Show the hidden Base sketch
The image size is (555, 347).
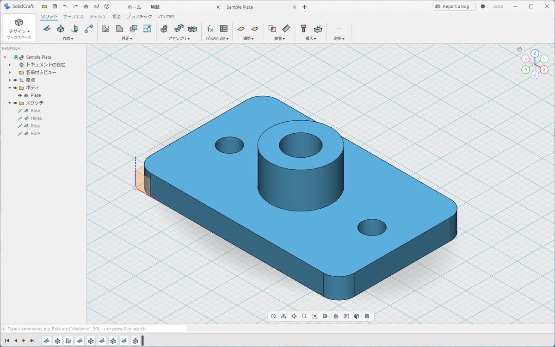pos(20,111)
